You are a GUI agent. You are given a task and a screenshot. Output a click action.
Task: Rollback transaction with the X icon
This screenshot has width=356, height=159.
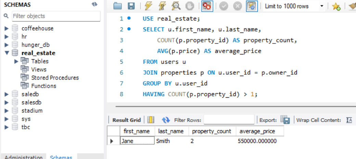tap(238, 7)
